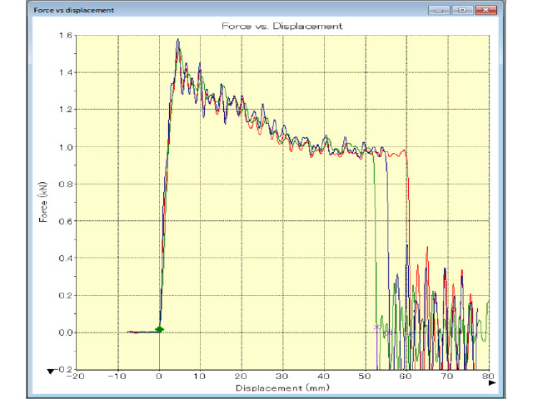
Task: Click the black arrow at x-axis right end
Action: (491, 383)
